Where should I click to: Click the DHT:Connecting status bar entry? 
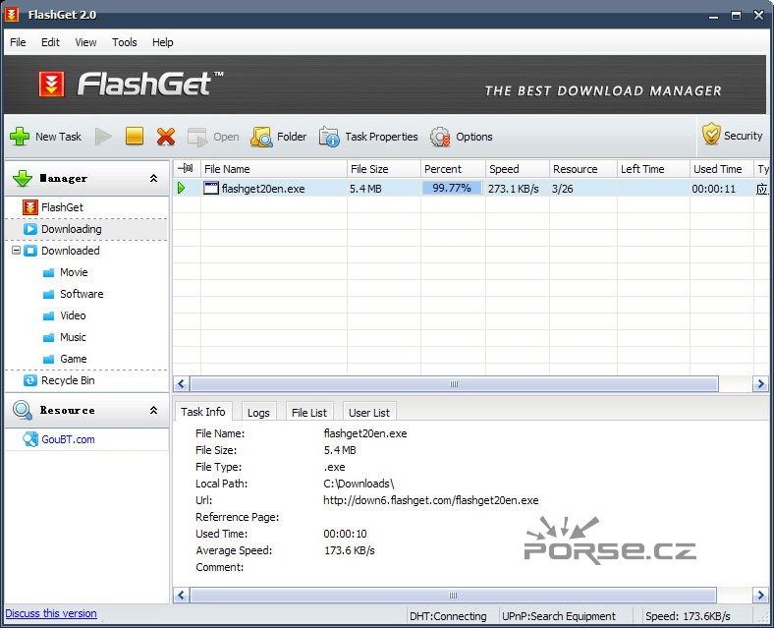[448, 616]
